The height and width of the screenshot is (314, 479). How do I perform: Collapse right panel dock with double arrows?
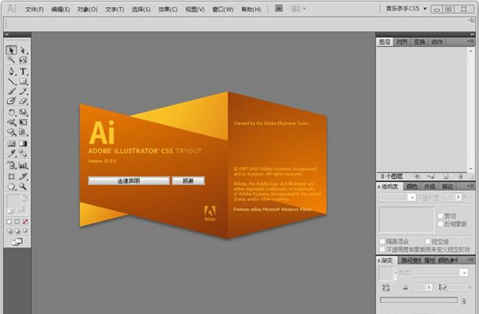(x=472, y=34)
